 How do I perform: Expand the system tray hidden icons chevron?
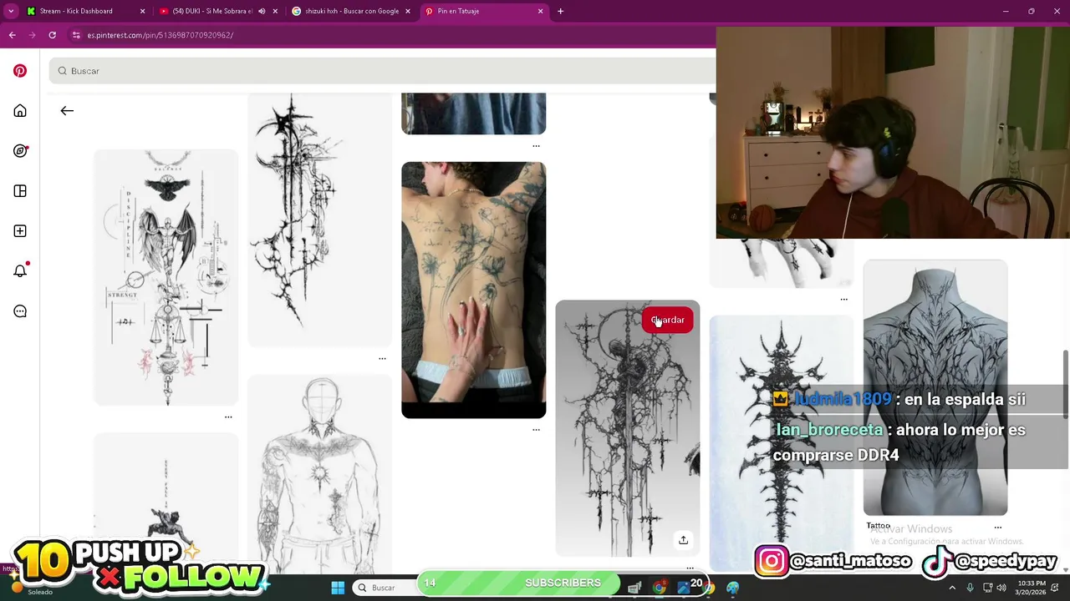coord(952,588)
